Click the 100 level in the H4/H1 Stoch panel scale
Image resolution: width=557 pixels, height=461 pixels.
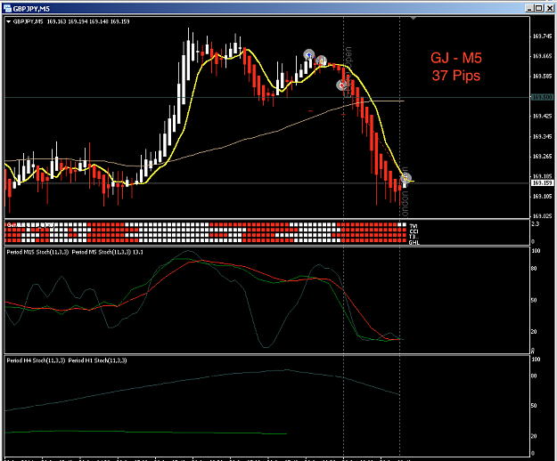click(x=536, y=360)
